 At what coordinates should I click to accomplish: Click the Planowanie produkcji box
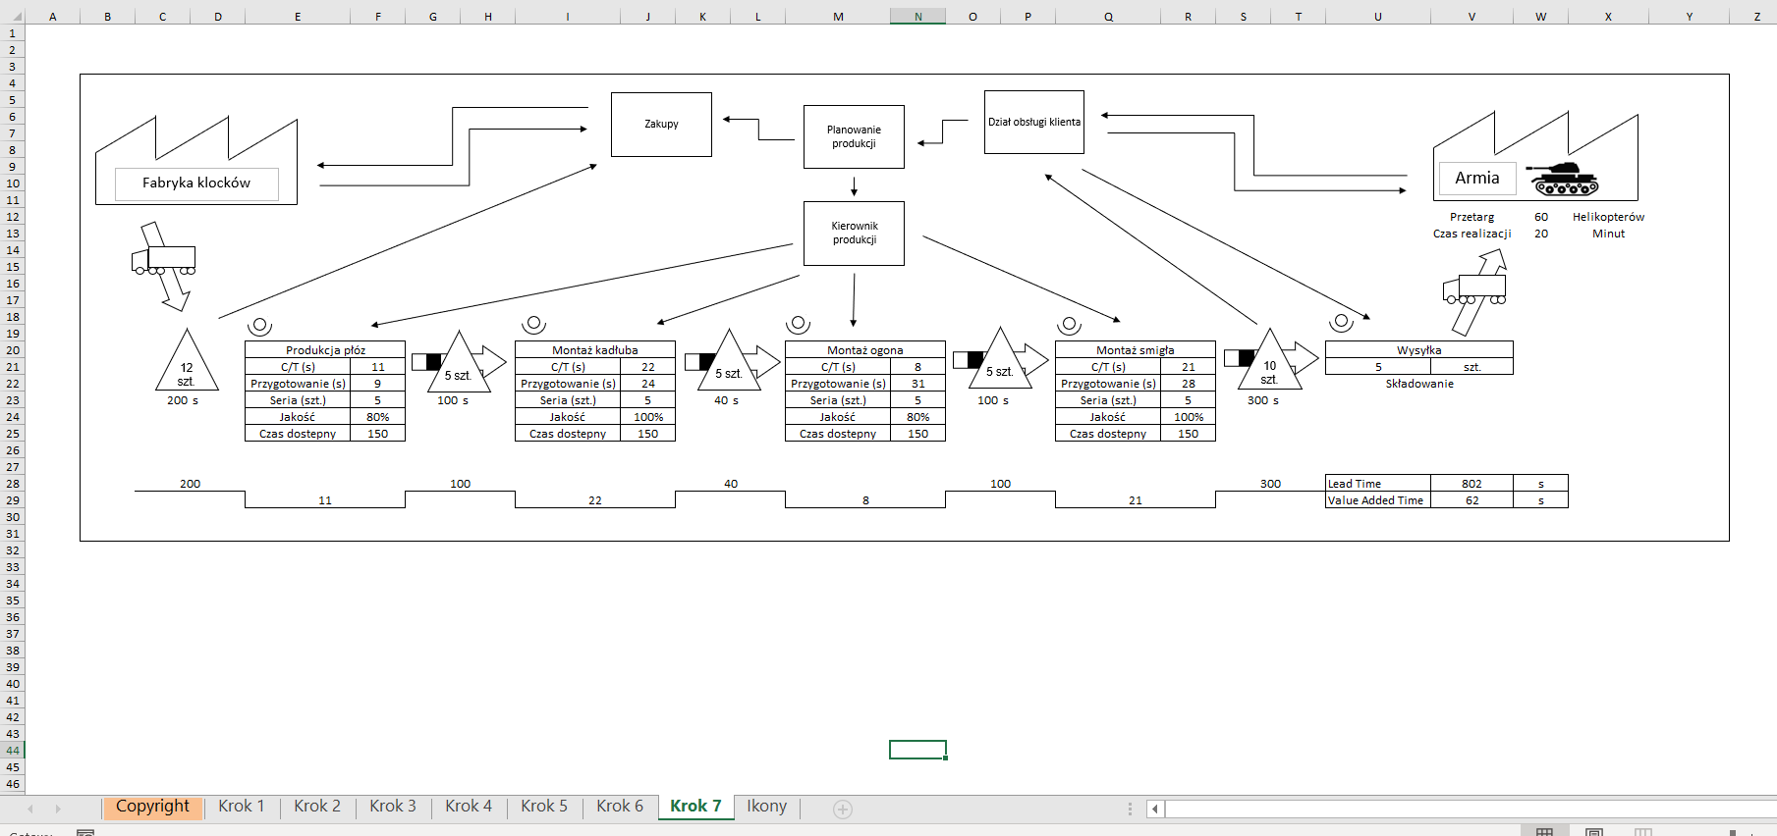click(x=854, y=136)
